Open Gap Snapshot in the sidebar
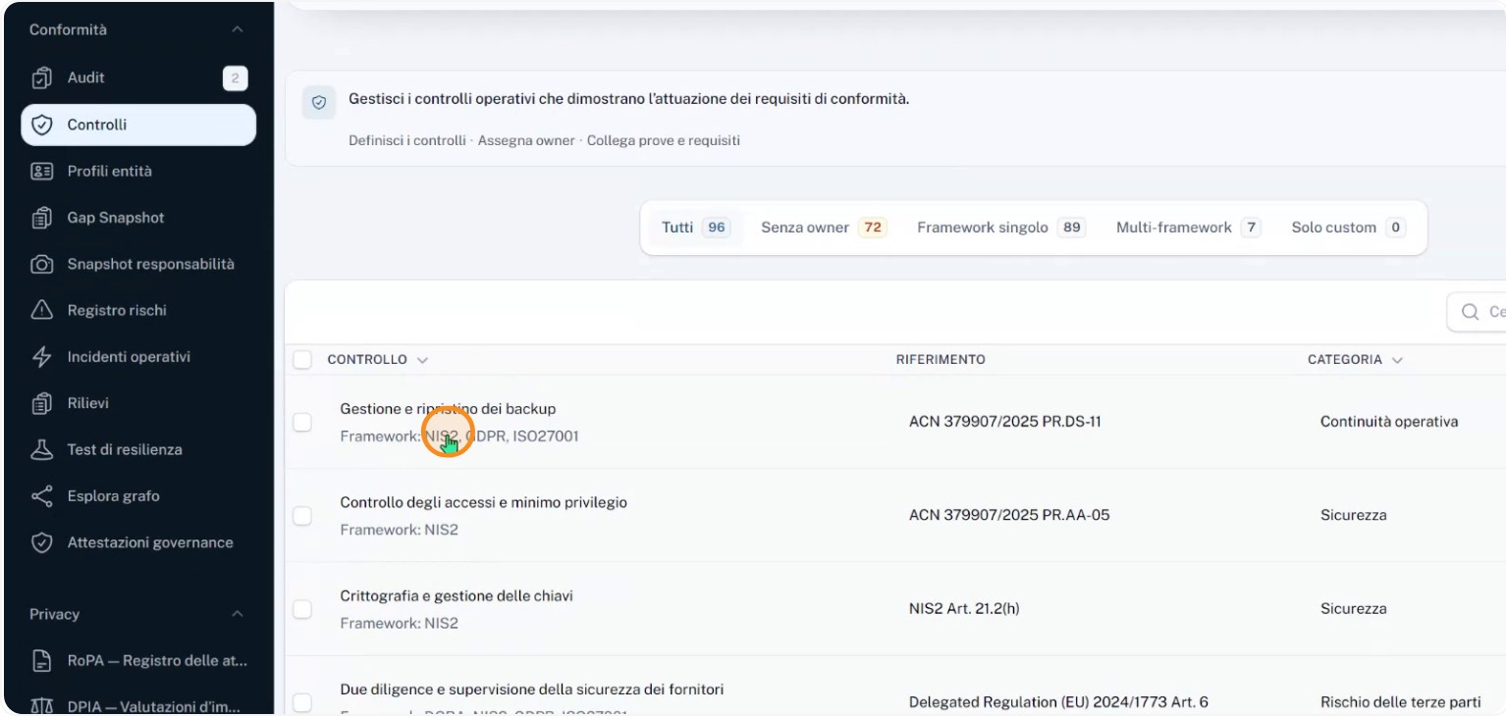 pos(138,218)
